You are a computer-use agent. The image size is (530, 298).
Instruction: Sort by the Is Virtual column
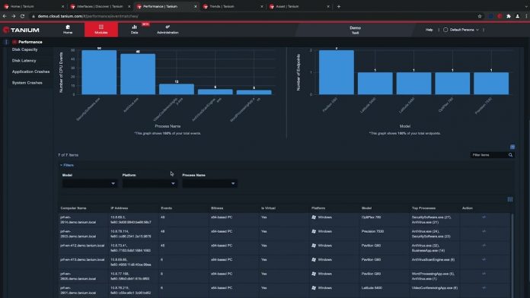pos(268,208)
